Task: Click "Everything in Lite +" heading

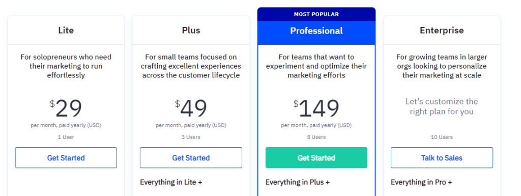Action: click(171, 182)
